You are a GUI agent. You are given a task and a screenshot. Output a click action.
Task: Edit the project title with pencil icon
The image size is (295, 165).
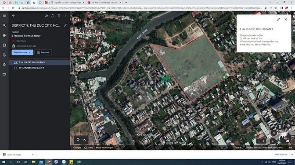point(65,25)
